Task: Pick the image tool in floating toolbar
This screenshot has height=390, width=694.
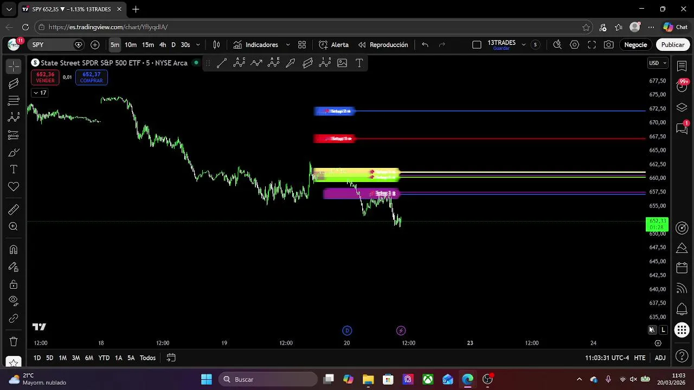Action: pos(342,63)
